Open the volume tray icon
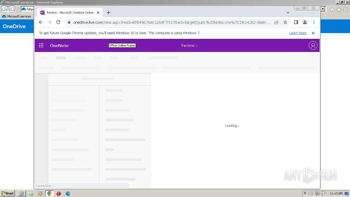The height and width of the screenshot is (197, 350). click(311, 193)
